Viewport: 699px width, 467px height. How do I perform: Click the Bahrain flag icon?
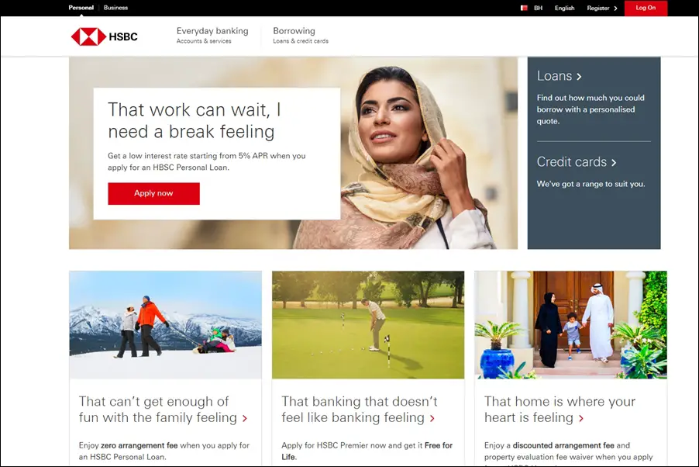(524, 8)
